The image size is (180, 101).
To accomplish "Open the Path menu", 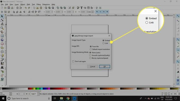I will click(x=28, y=4).
